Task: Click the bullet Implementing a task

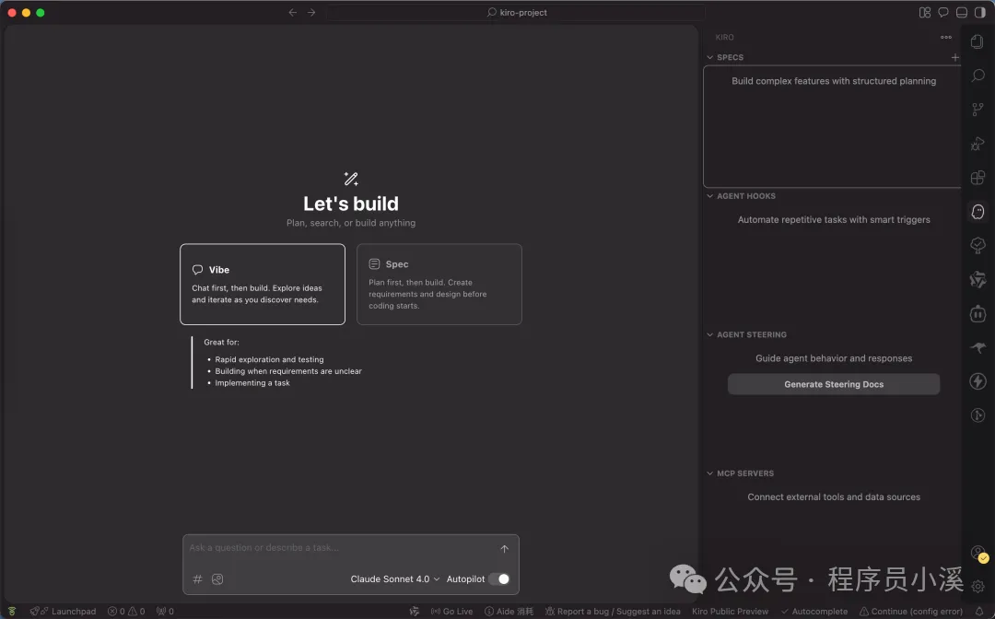Action: 252,383
